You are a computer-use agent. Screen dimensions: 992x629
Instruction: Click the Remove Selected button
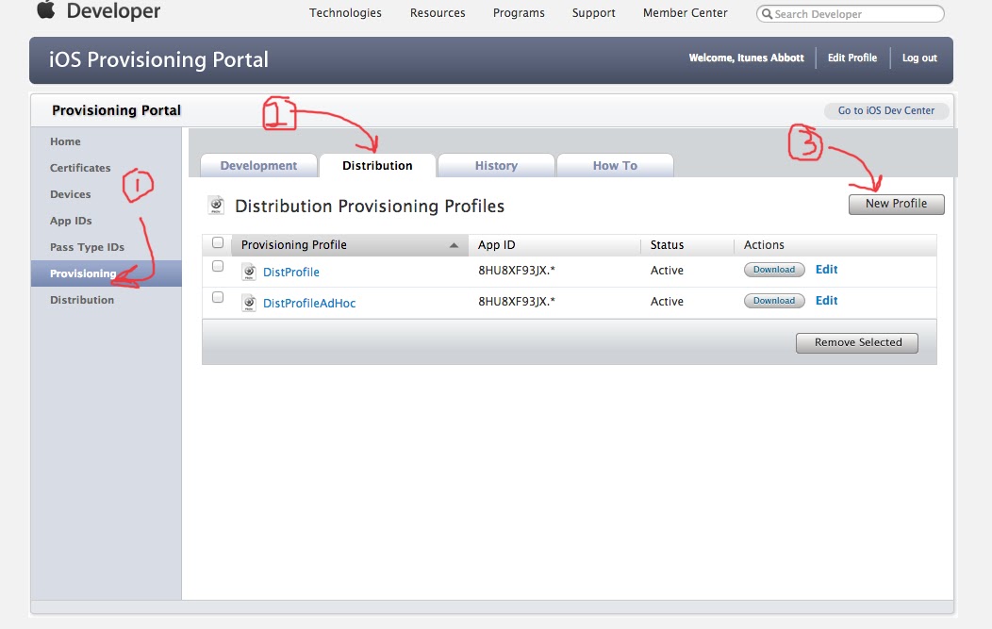(857, 342)
